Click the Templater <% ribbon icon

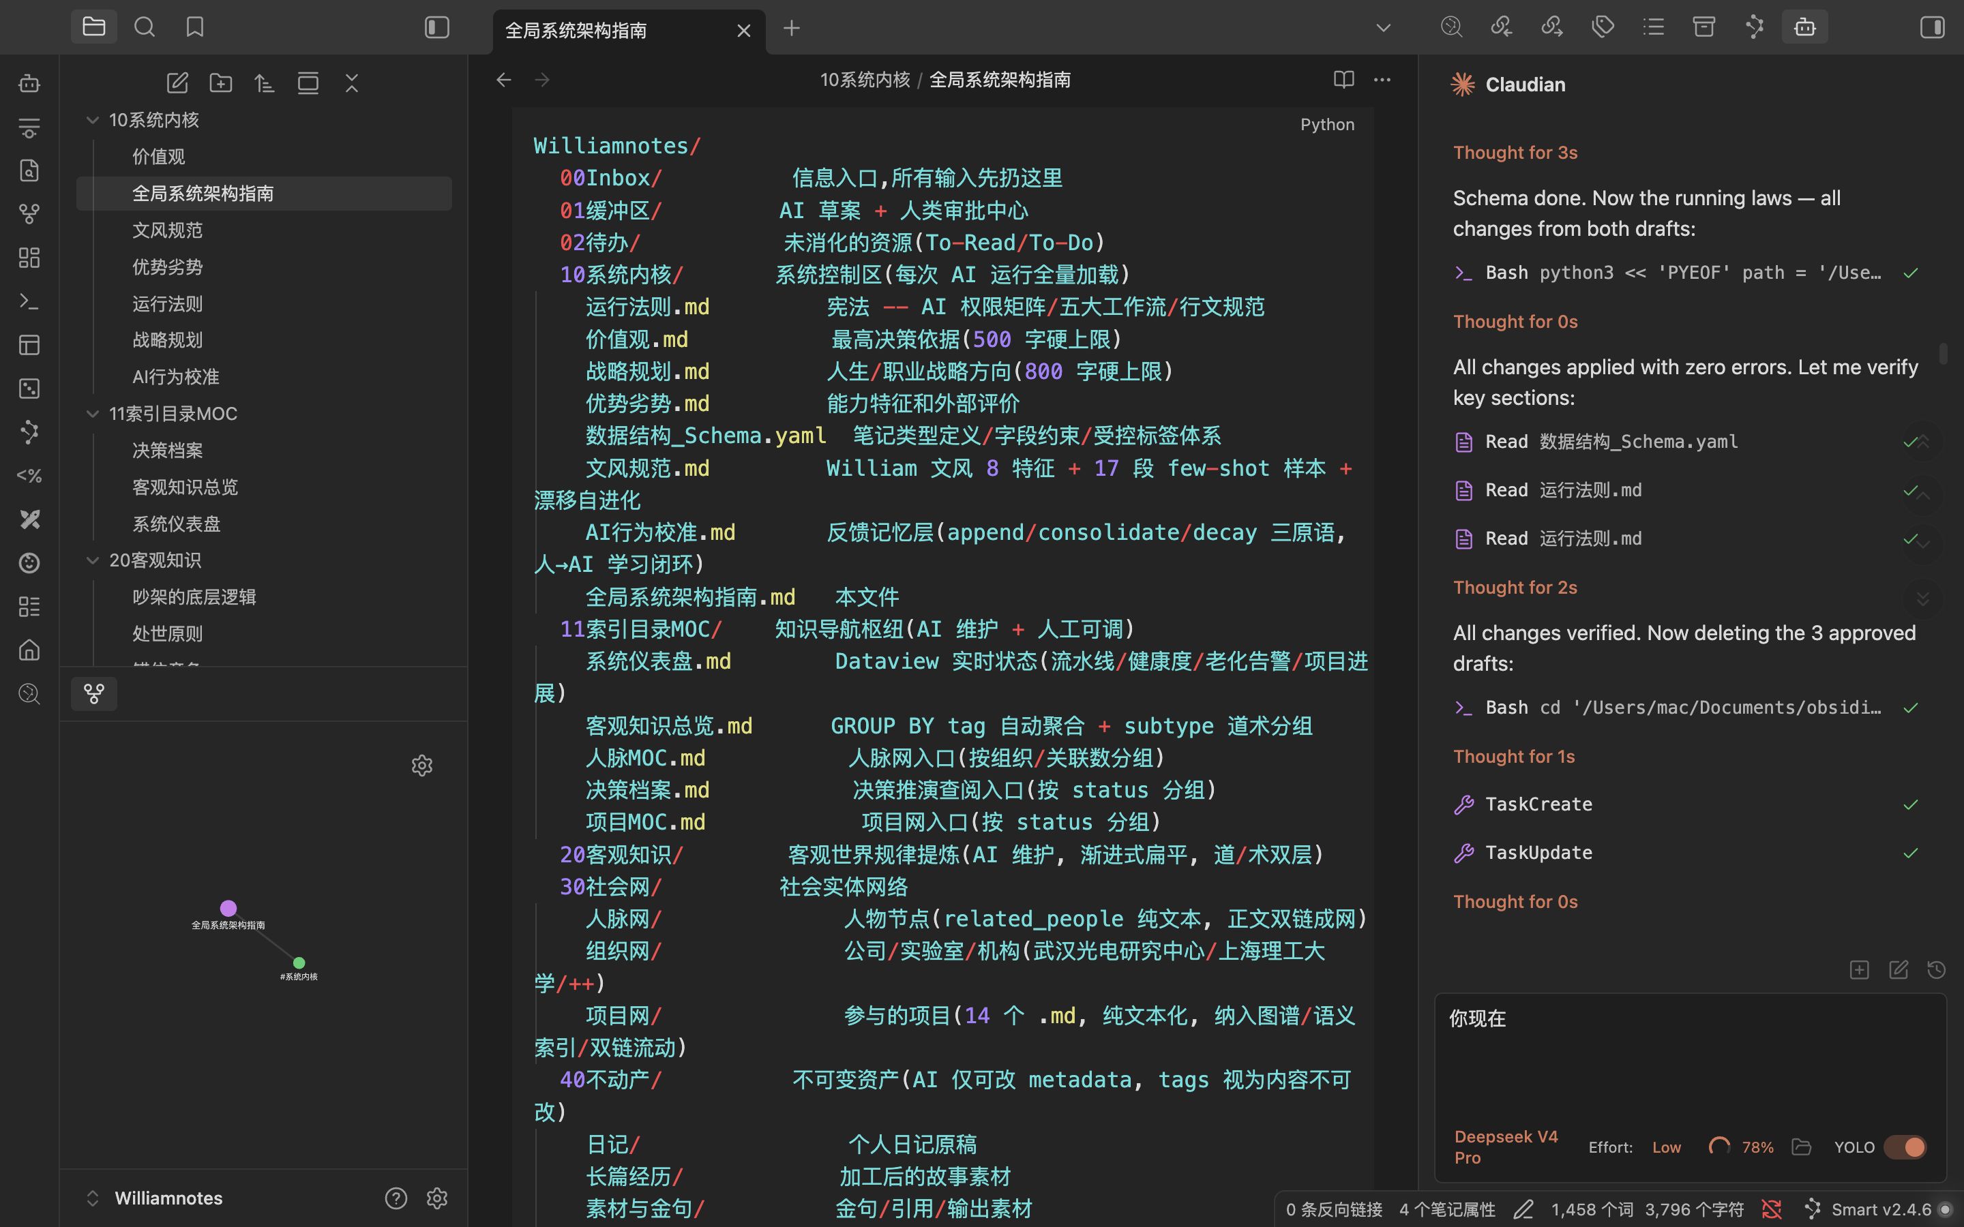[x=29, y=476]
